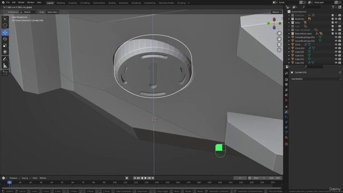Exclude BluePrints collection from view layer checkbox
Screen dimensions: 343x193
332,19
